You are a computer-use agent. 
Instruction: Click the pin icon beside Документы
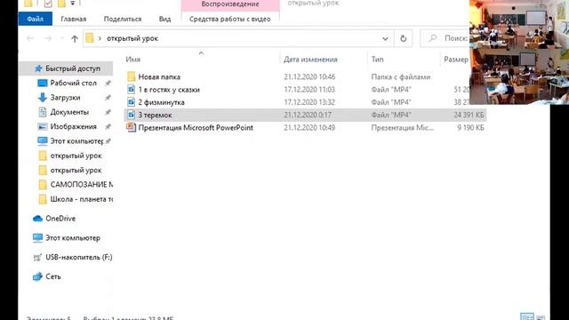click(x=108, y=112)
